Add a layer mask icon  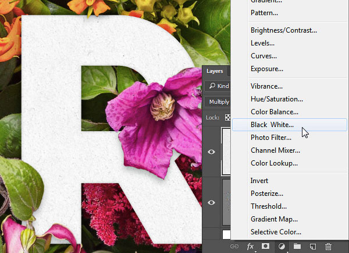pyautogui.click(x=265, y=246)
